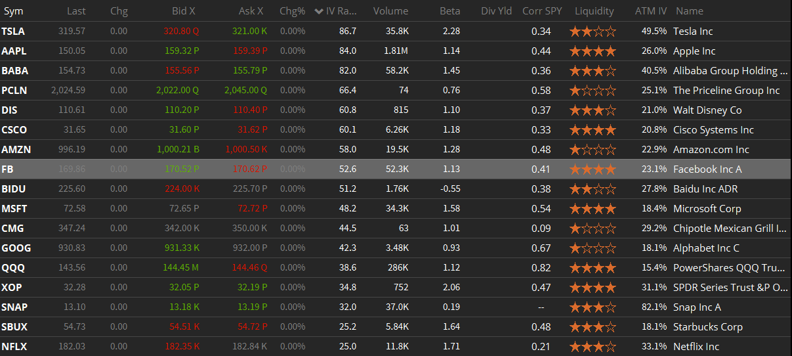Click BIDU beta value -0.55

[449, 189]
